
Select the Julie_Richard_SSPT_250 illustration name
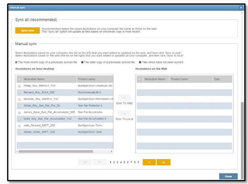coord(39,126)
